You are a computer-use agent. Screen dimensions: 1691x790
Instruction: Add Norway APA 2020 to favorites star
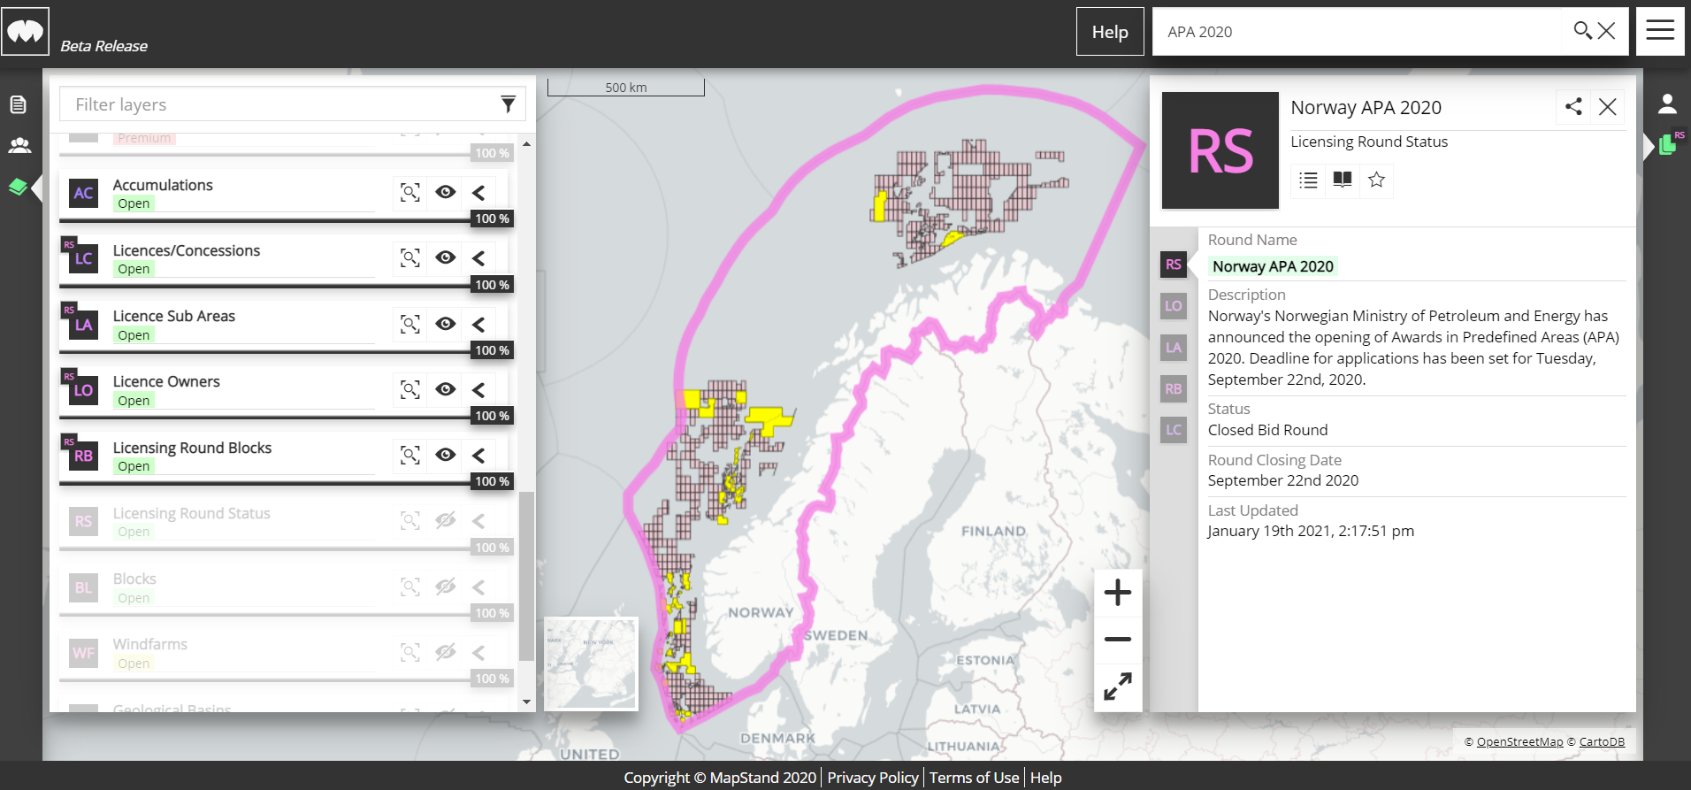[1376, 180]
